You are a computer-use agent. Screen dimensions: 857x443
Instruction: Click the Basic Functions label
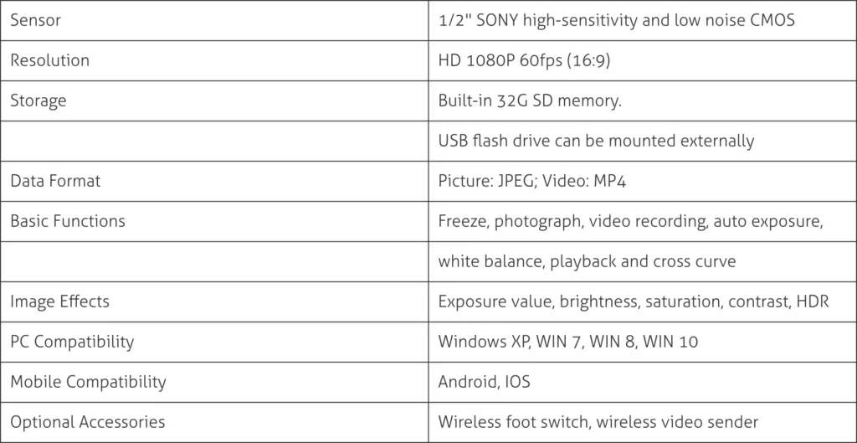coord(67,221)
